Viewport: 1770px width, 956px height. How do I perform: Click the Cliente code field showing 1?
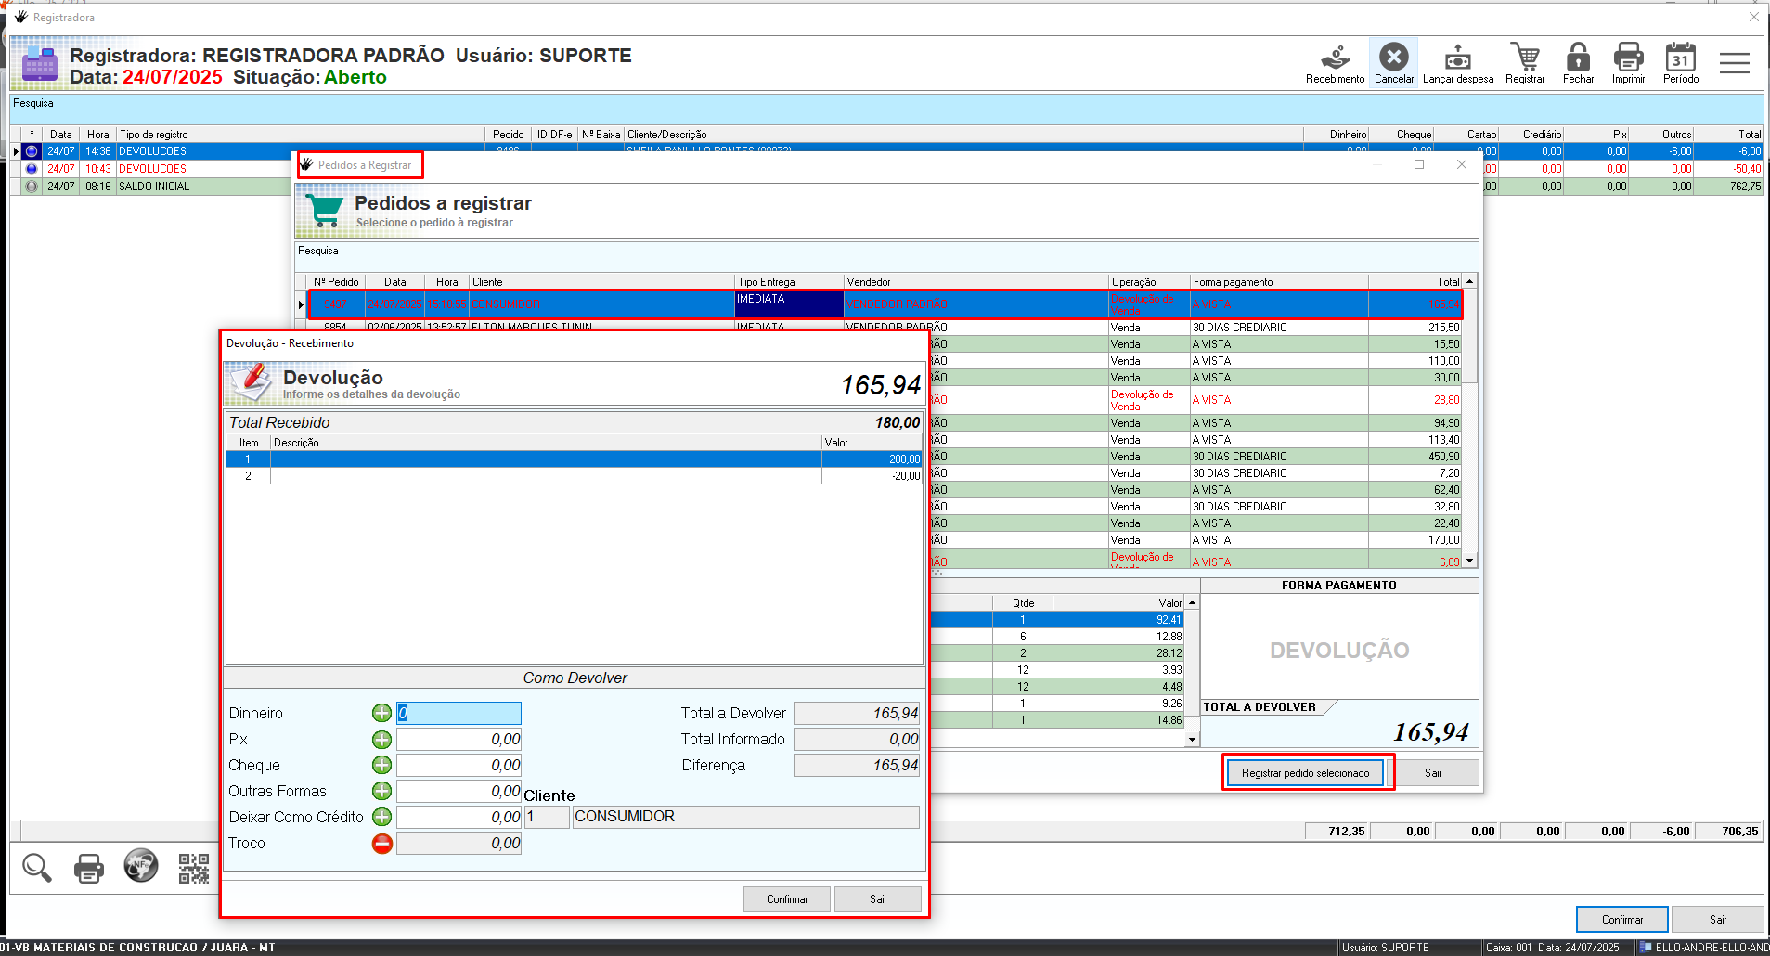coord(547,817)
